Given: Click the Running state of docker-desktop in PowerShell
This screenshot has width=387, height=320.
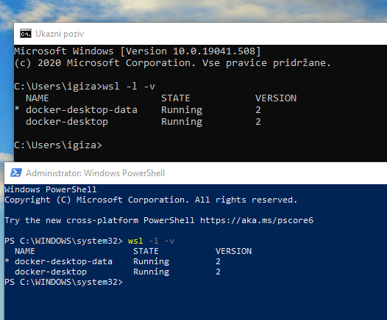Looking at the screenshot, I should point(152,272).
